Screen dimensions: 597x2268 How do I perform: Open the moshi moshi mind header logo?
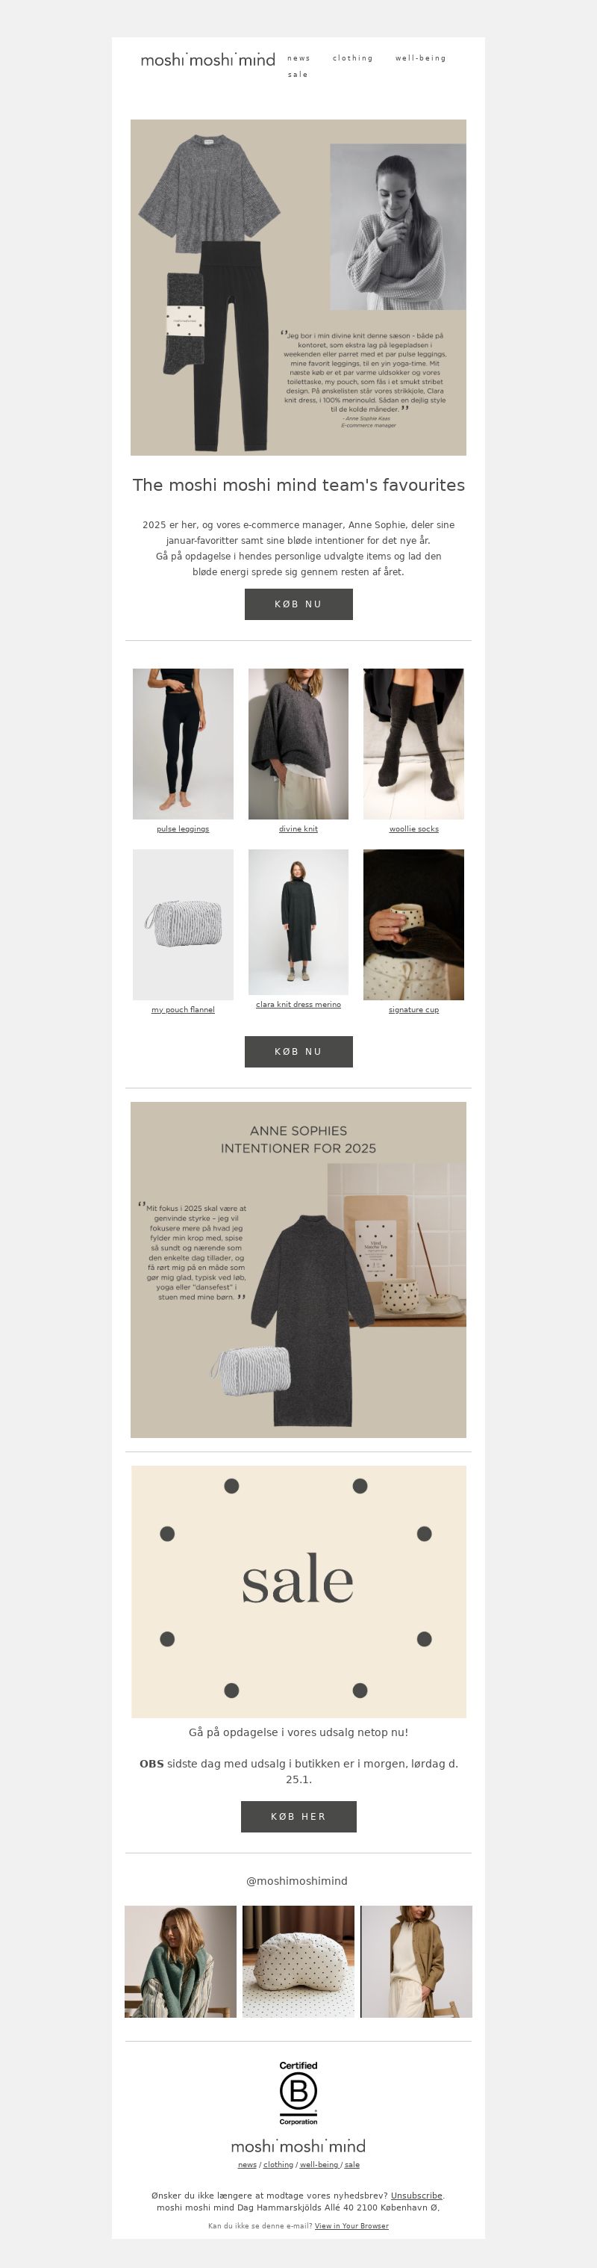pyautogui.click(x=207, y=60)
